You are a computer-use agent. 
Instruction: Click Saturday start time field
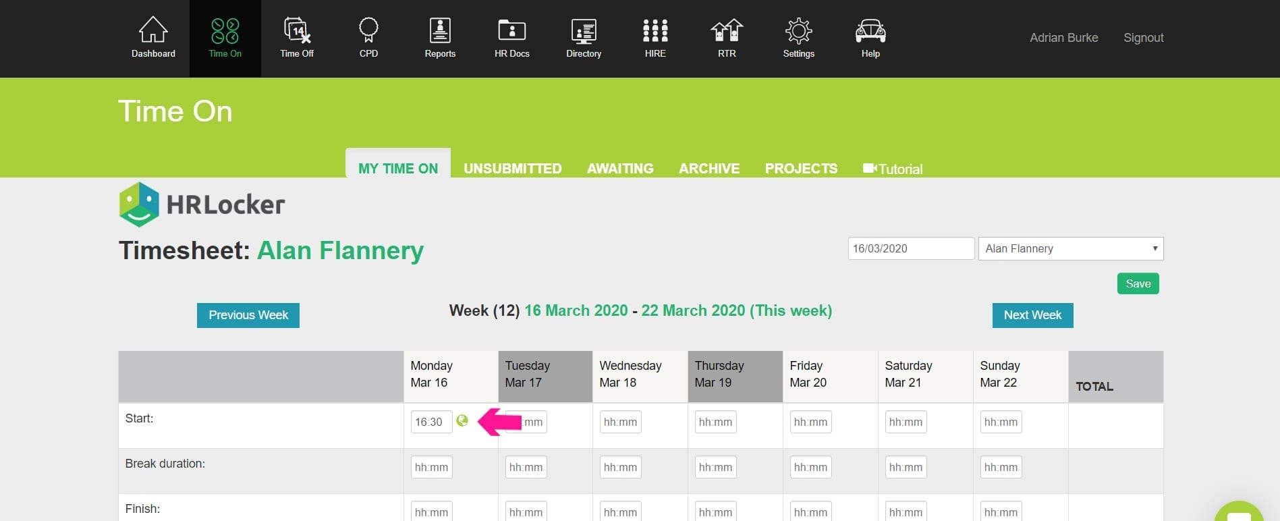coord(906,422)
